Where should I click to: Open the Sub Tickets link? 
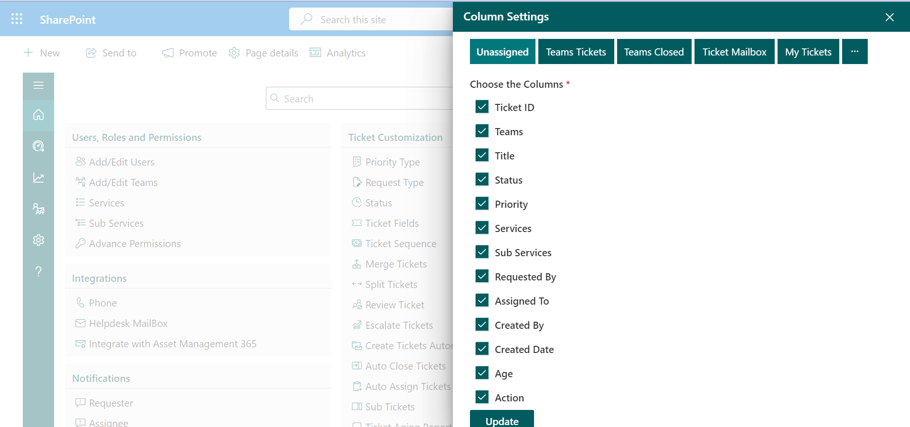coord(390,407)
